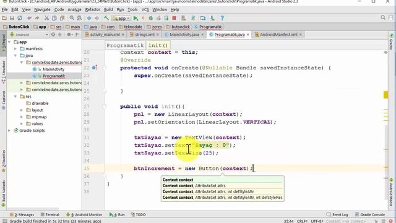This screenshot has width=396, height=223.
Task: Select MainActivity in project tree
Action: tap(53, 69)
